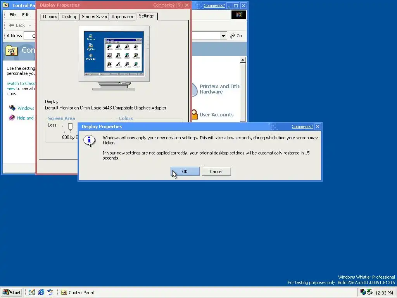The height and width of the screenshot is (298, 397).
Task: Activate the Control Panel taskbar button
Action: coord(78,293)
